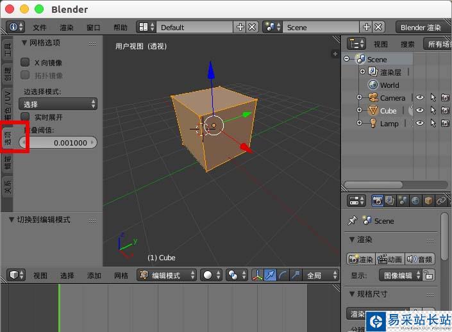Image resolution: width=452 pixels, height=332 pixels.
Task: Select the rotate manipulator arc icon
Action: click(283, 275)
